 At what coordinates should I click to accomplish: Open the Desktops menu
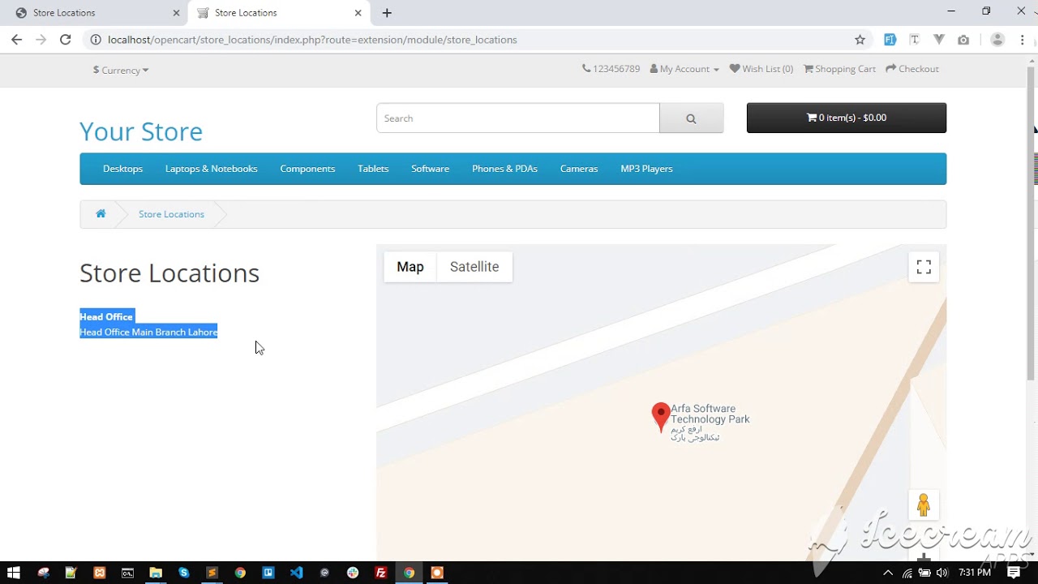[x=122, y=169]
